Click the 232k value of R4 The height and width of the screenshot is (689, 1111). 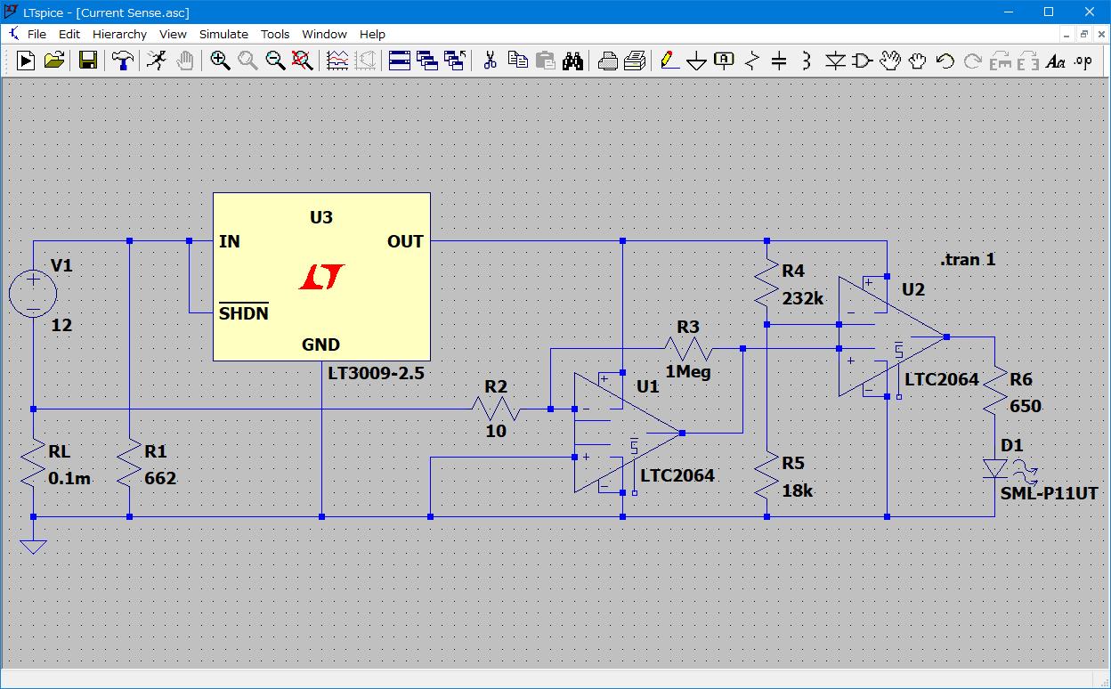803,298
